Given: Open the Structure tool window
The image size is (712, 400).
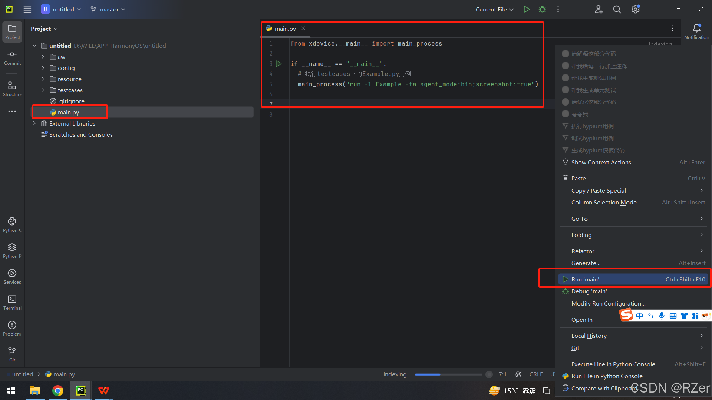Looking at the screenshot, I should coord(12,89).
